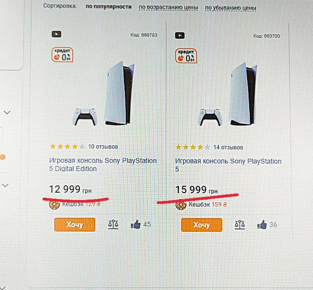
Task: Click the cashback 159 ₴ donut icon
Action: tap(181, 205)
